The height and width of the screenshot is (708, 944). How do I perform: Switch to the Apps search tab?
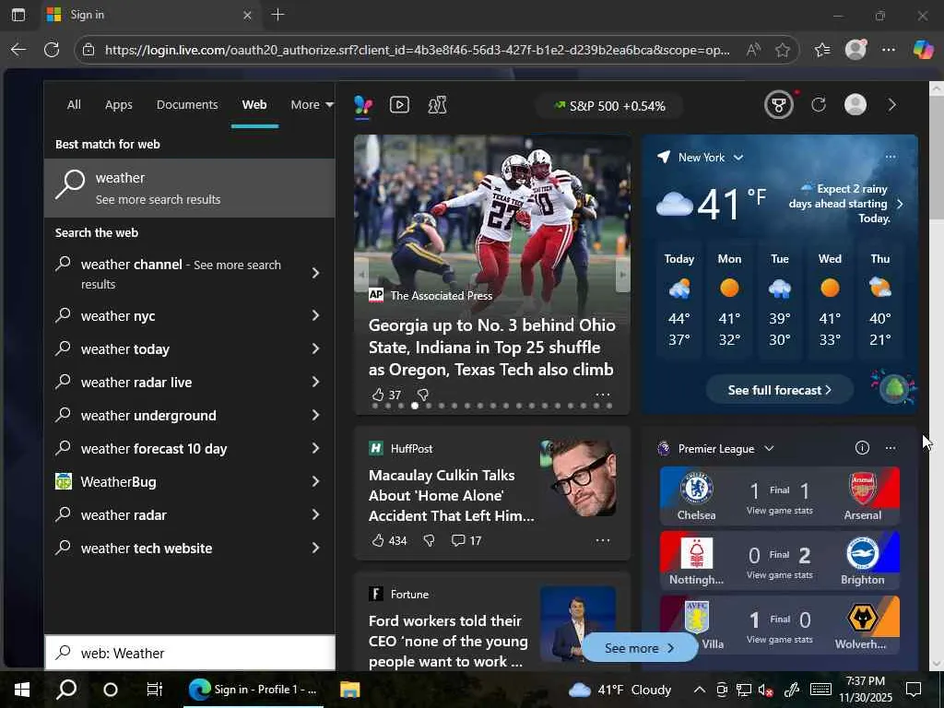pyautogui.click(x=119, y=105)
